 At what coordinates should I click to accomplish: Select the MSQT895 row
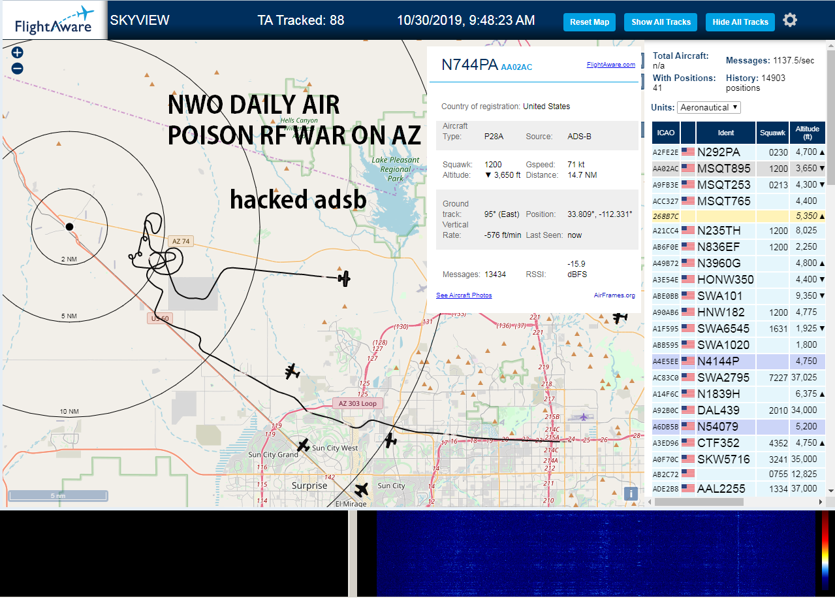point(739,168)
